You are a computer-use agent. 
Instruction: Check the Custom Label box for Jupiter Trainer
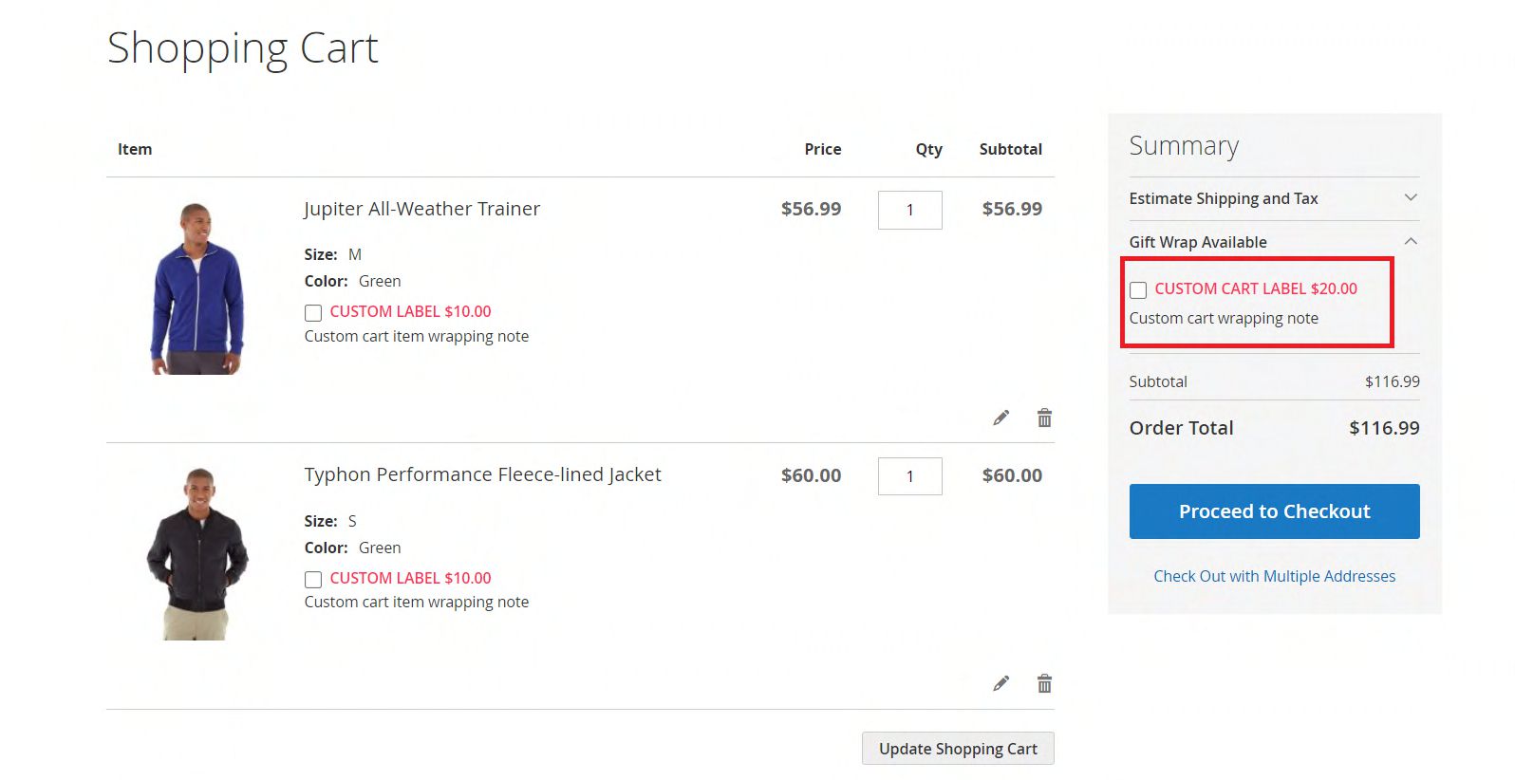coord(313,313)
